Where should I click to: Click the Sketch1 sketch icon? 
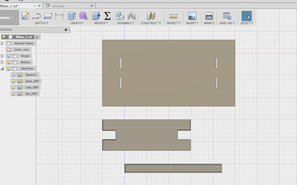(20, 75)
